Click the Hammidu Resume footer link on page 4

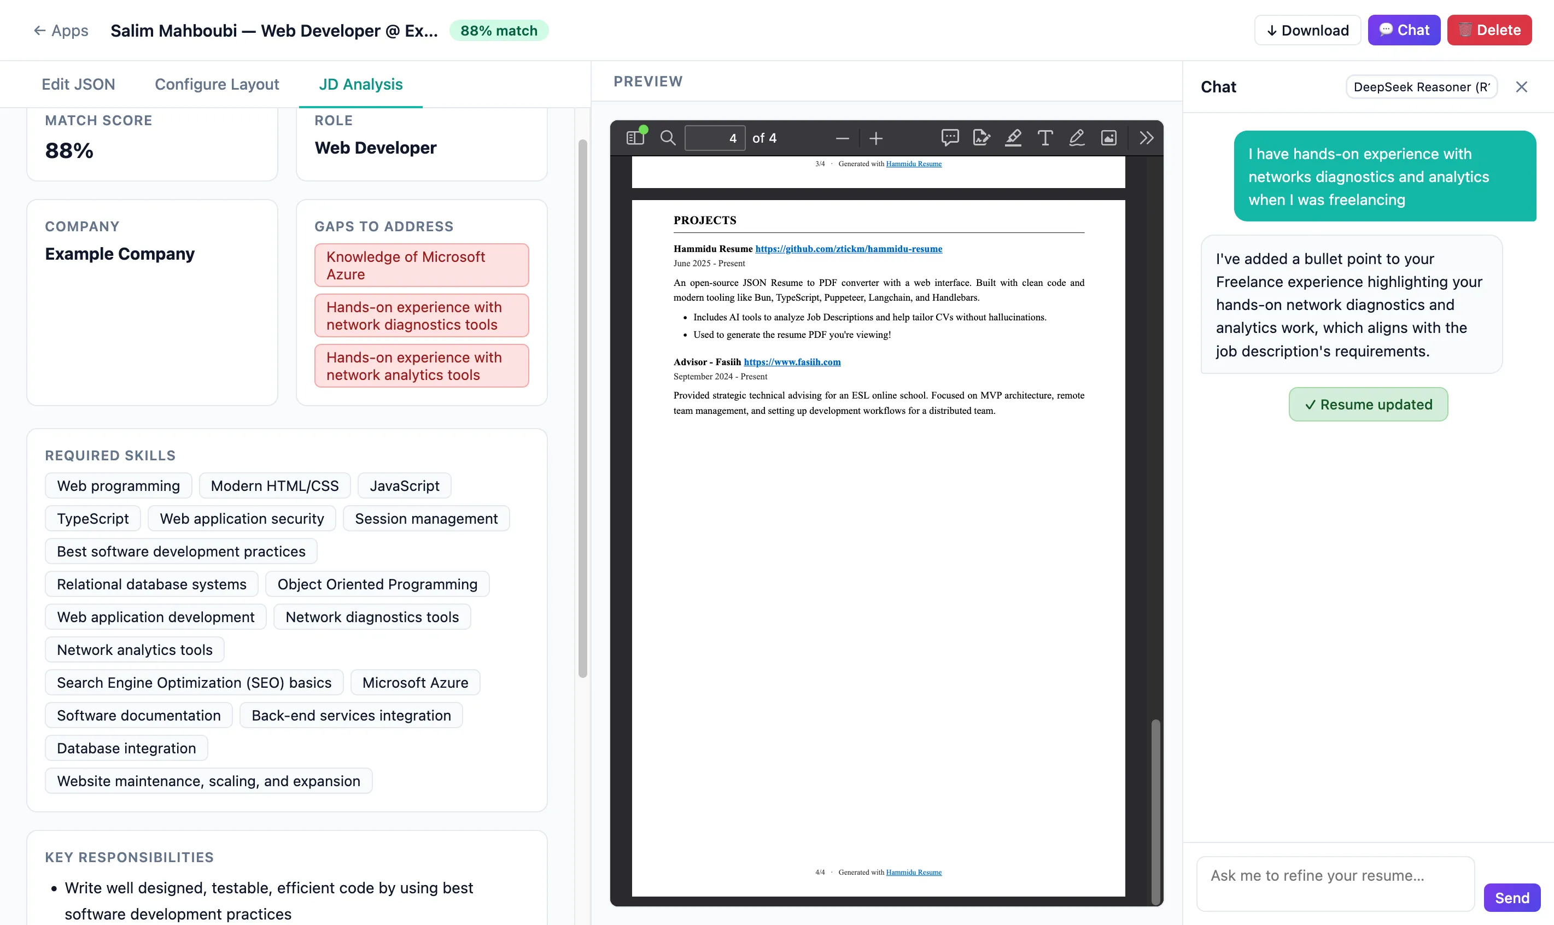tap(913, 872)
